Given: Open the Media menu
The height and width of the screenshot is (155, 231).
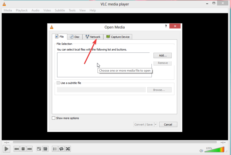Looking at the screenshot, I should (8, 11).
